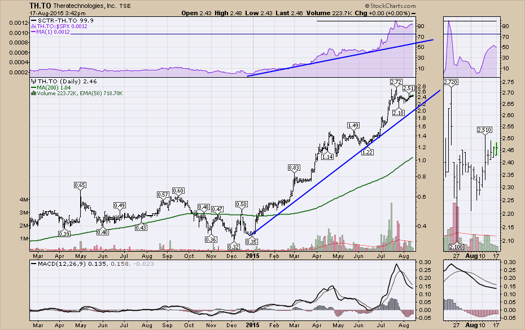Click the black line swatch beside SCTR-TH.TO
Image resolution: width=525 pixels, height=330 pixels.
coord(33,20)
